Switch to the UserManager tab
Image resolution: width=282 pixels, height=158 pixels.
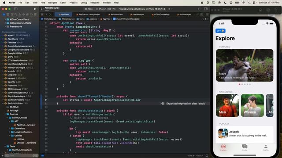(137, 14)
